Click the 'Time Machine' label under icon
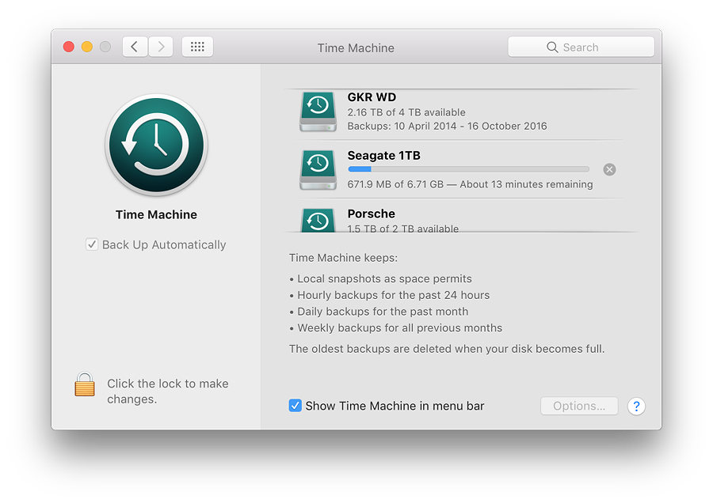Image resolution: width=713 pixels, height=503 pixels. click(156, 214)
